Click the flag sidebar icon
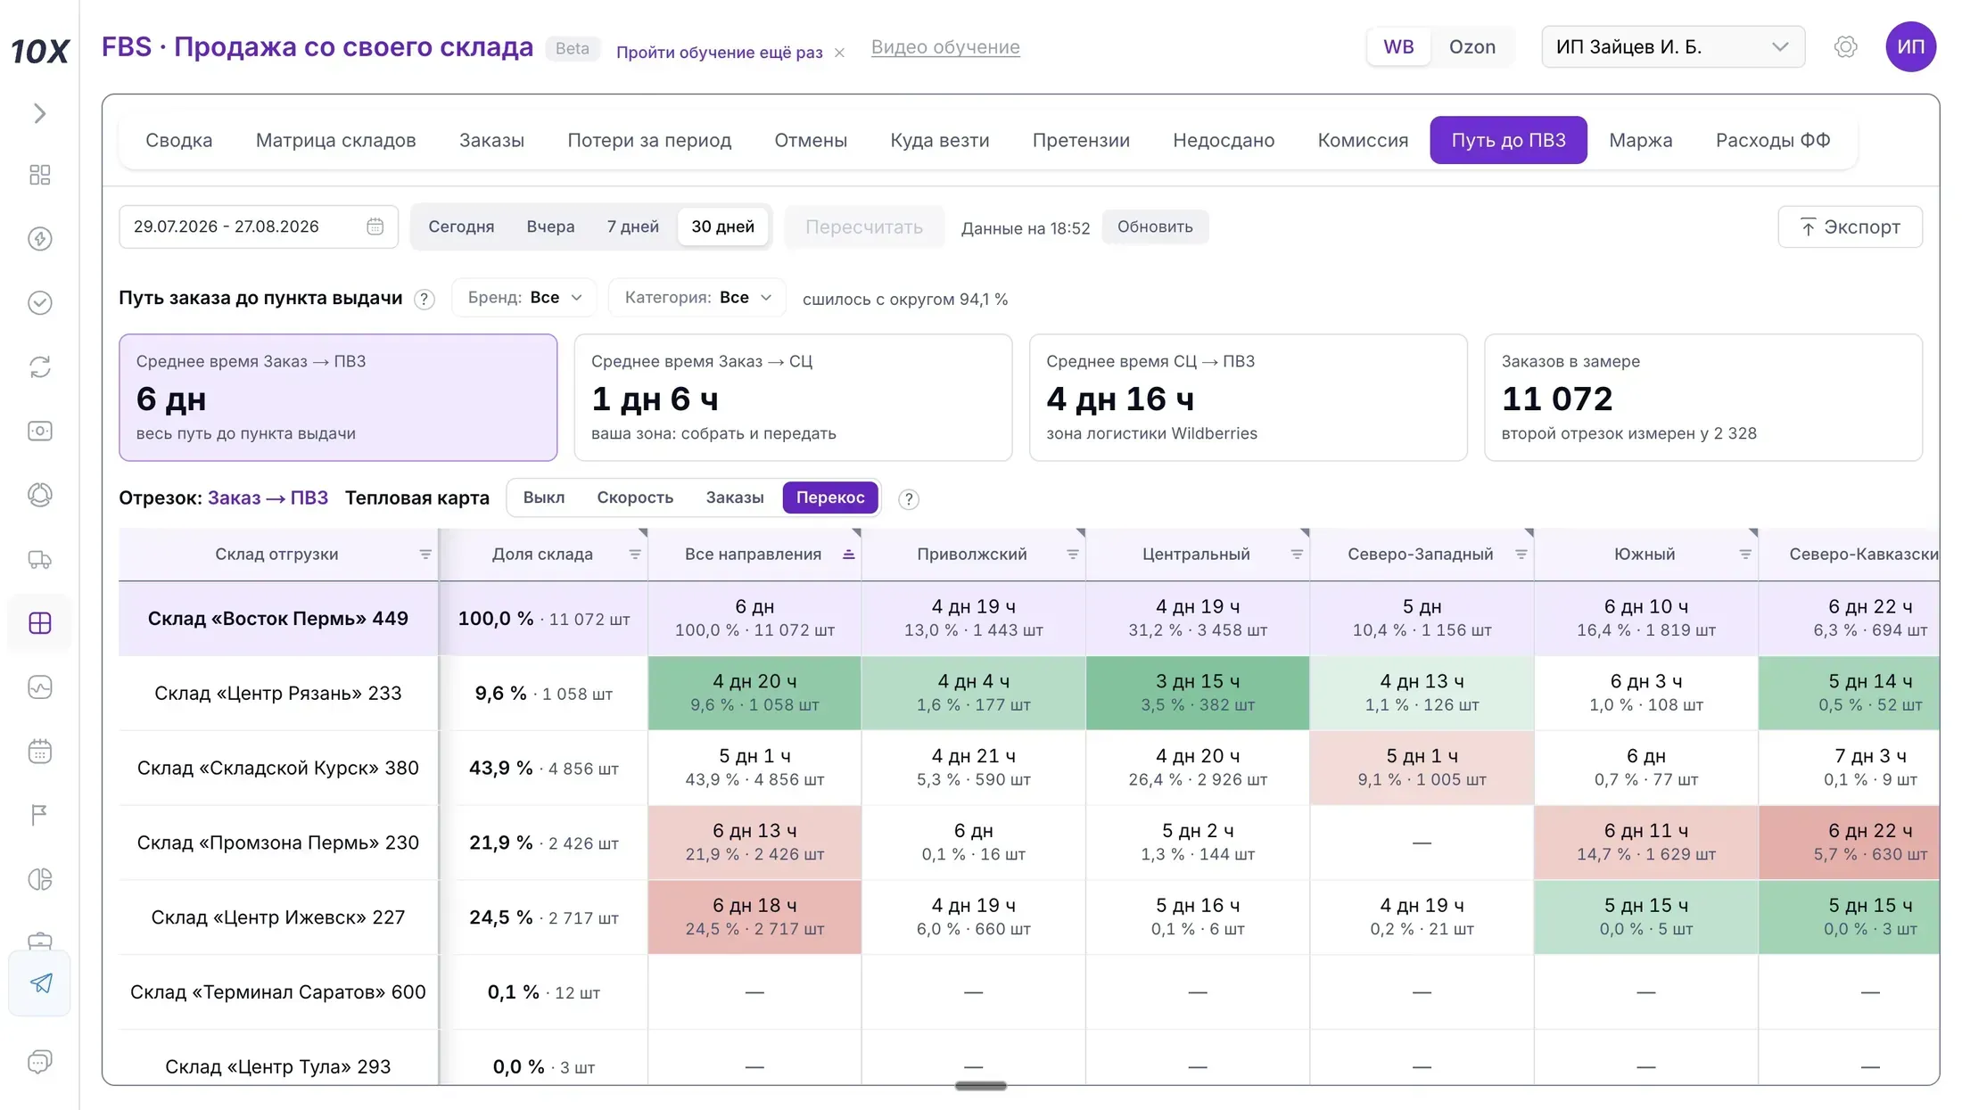1962x1110 pixels. [39, 815]
